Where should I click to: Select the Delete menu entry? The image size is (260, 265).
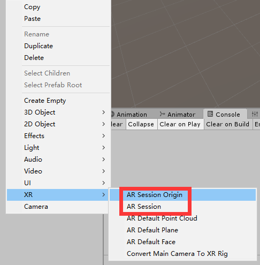58,58
